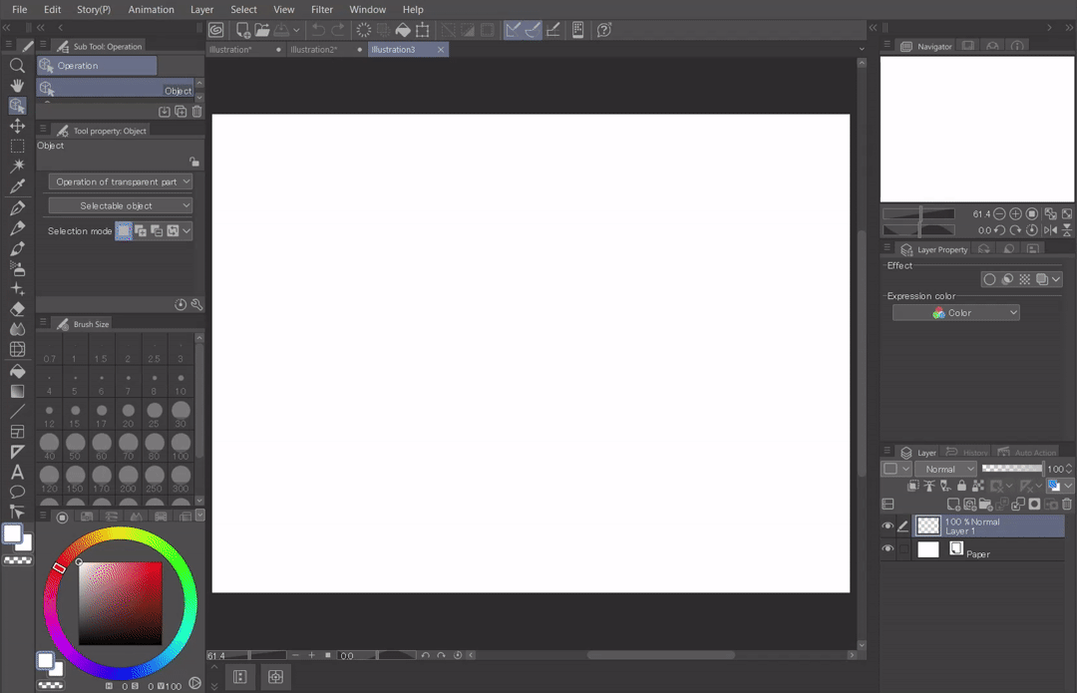This screenshot has height=693, width=1077.
Task: Choose the Eraser tool
Action: click(17, 309)
